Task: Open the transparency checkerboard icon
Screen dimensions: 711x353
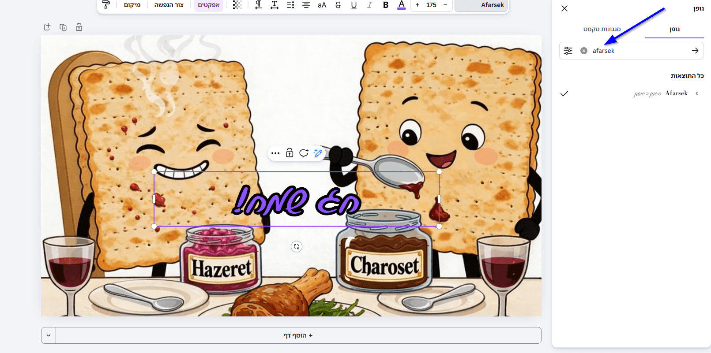Action: click(237, 5)
